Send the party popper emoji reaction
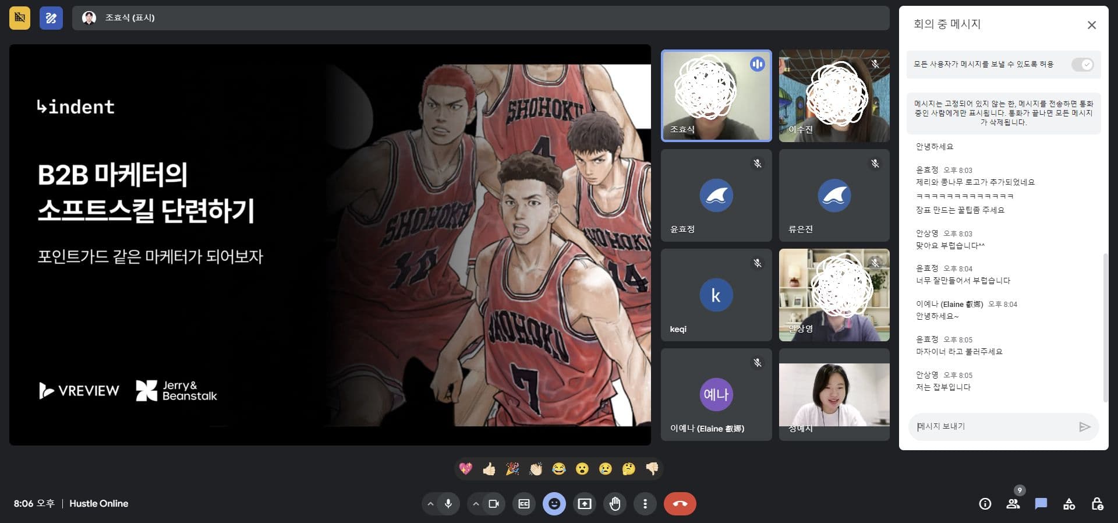This screenshot has height=523, width=1118. click(512, 469)
